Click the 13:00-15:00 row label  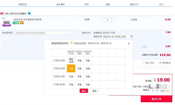(59, 68)
